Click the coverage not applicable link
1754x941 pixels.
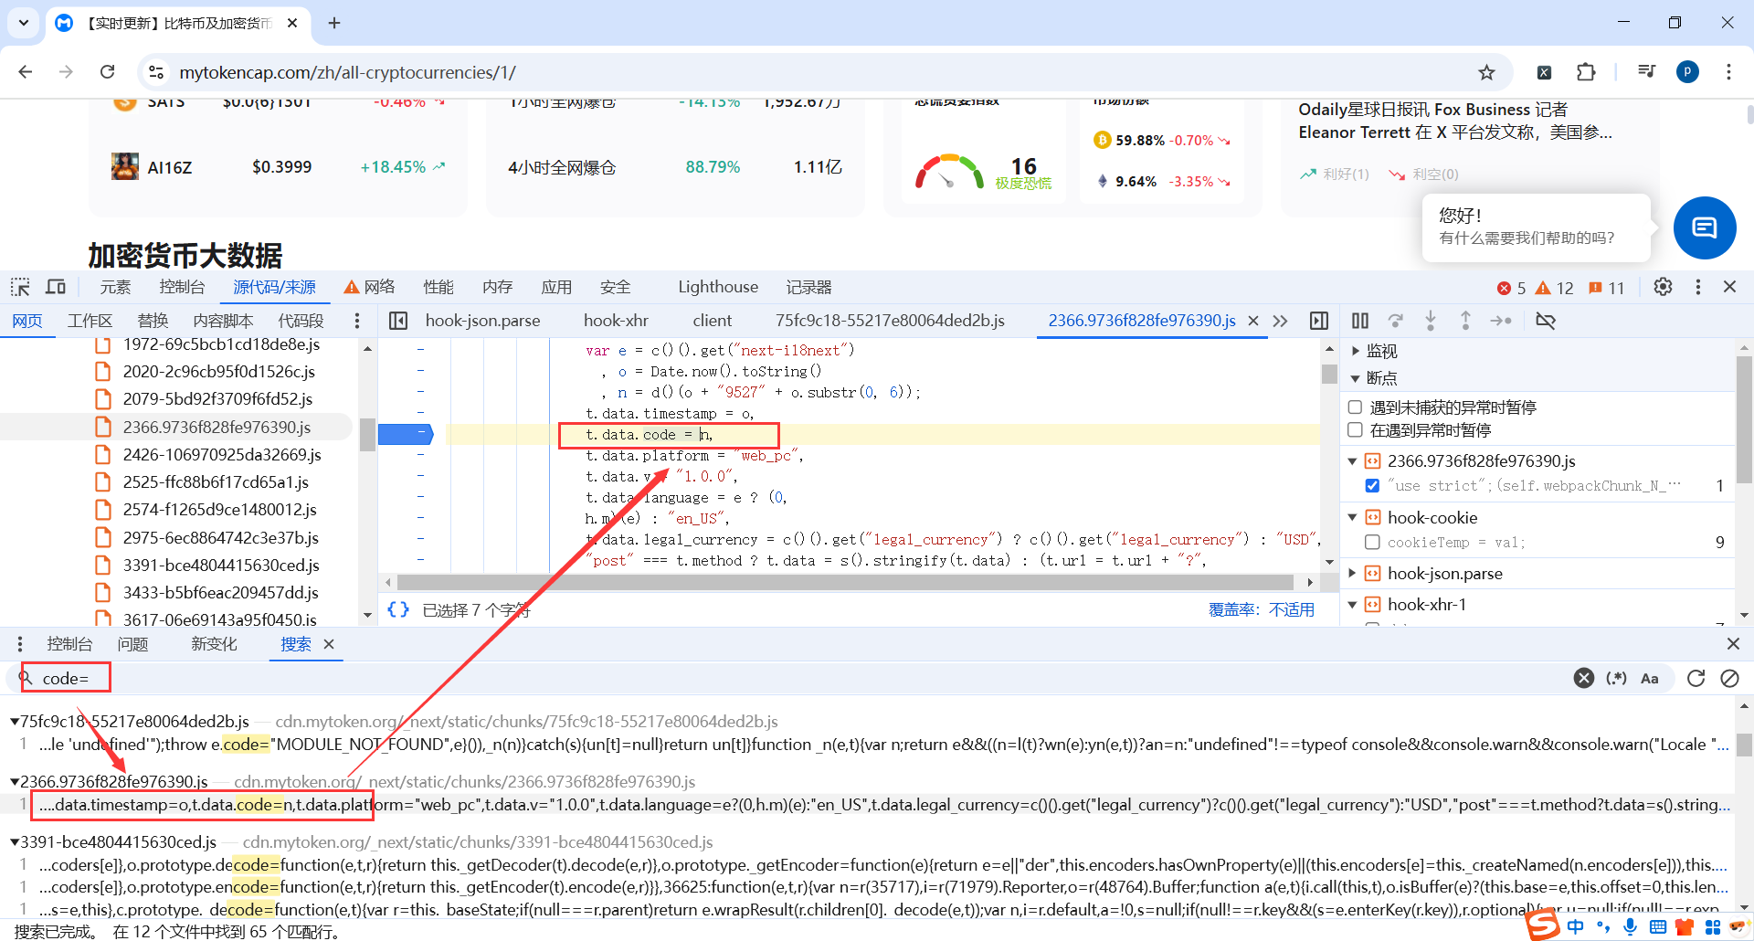click(1262, 609)
